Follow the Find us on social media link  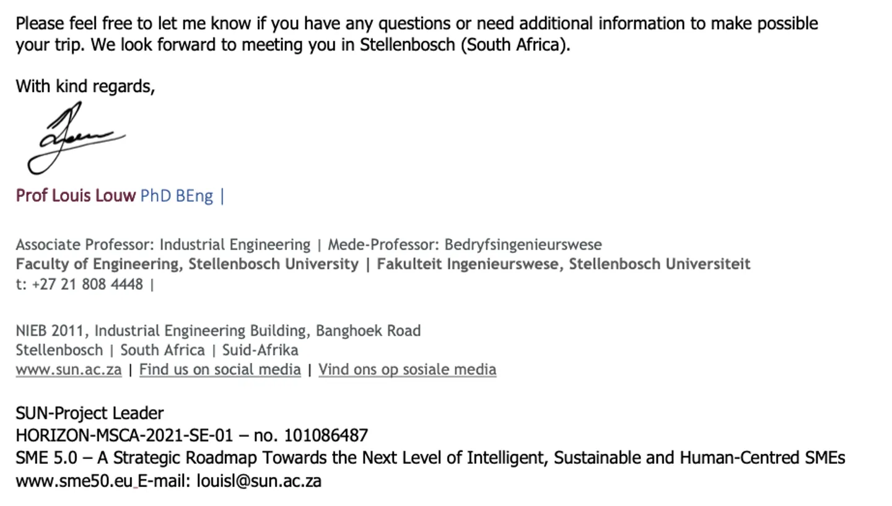(x=220, y=370)
